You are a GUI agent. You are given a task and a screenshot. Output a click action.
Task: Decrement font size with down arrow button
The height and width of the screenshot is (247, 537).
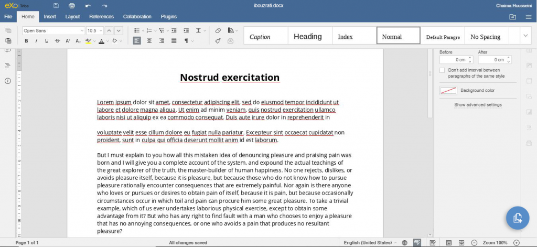coord(119,30)
